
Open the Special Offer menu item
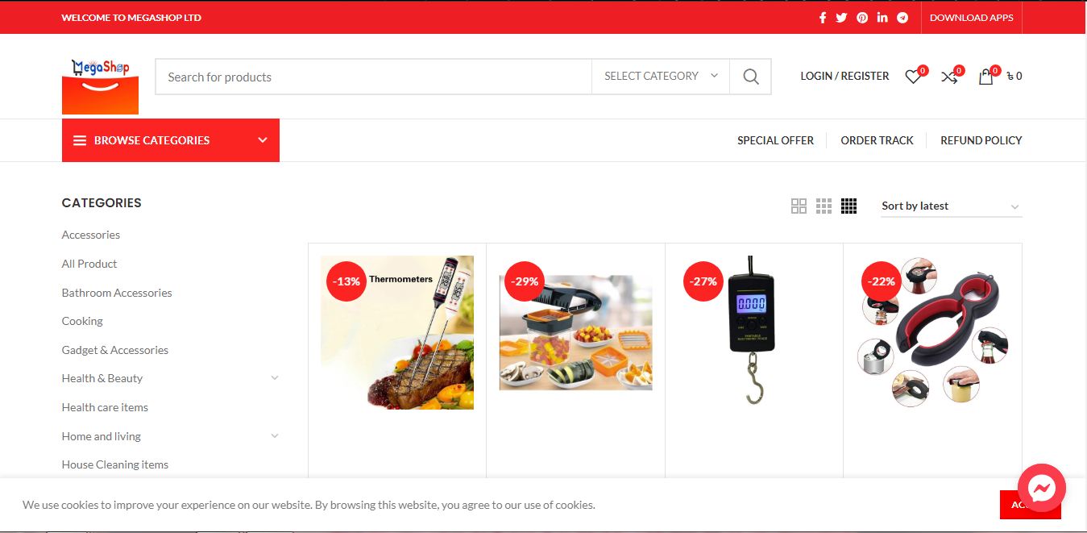click(775, 140)
